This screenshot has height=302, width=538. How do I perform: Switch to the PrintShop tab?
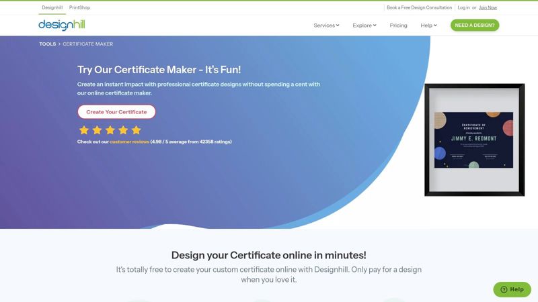click(x=79, y=7)
